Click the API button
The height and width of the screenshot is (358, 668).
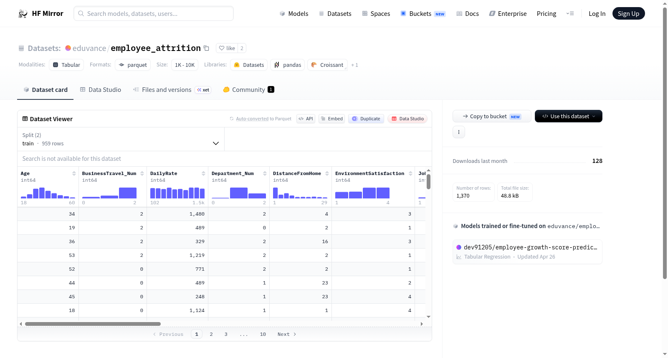coord(306,119)
